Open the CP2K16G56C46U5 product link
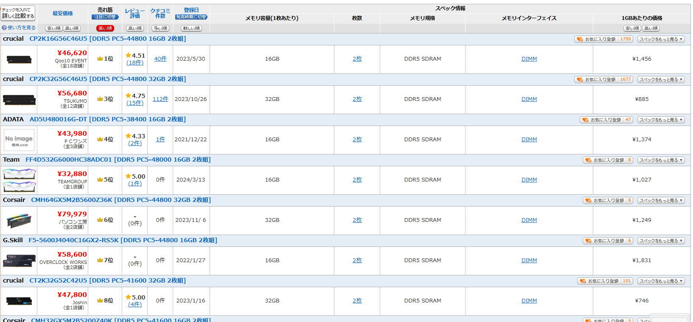 (108, 39)
